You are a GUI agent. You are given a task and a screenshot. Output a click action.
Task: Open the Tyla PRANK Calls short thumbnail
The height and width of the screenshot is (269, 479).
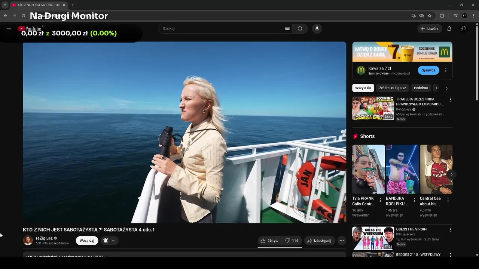coord(368,169)
